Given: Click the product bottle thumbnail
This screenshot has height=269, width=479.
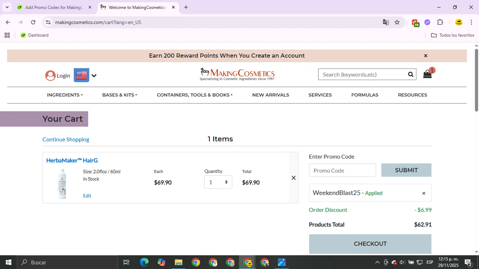Looking at the screenshot, I should 62,184.
